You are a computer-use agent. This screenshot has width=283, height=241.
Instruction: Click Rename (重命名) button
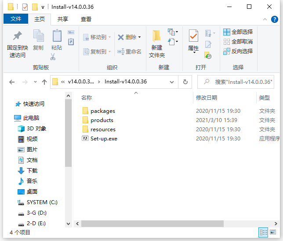pyautogui.click(x=129, y=51)
